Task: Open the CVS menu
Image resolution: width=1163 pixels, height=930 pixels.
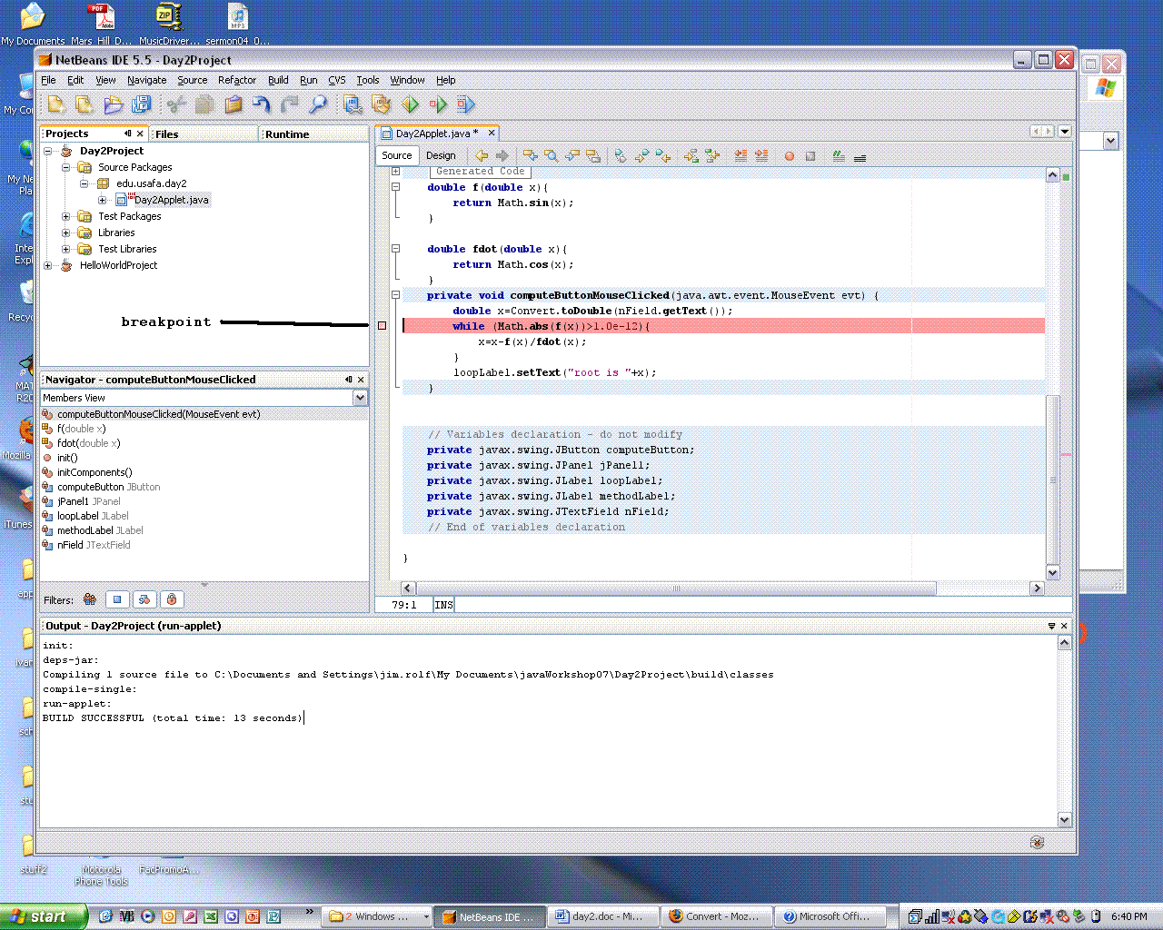Action: pyautogui.click(x=337, y=80)
